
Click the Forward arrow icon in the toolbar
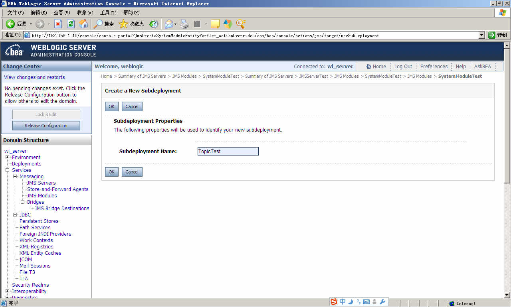40,24
